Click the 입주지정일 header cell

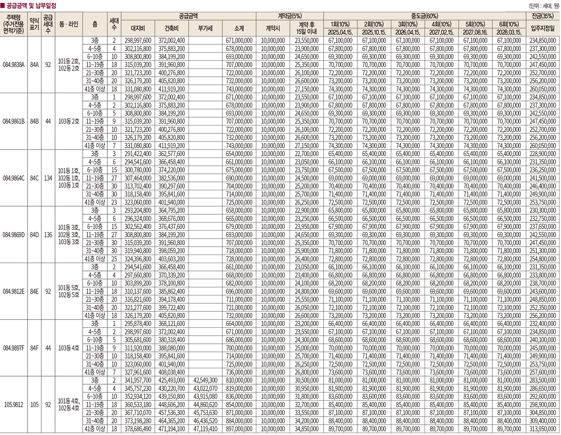tap(543, 28)
